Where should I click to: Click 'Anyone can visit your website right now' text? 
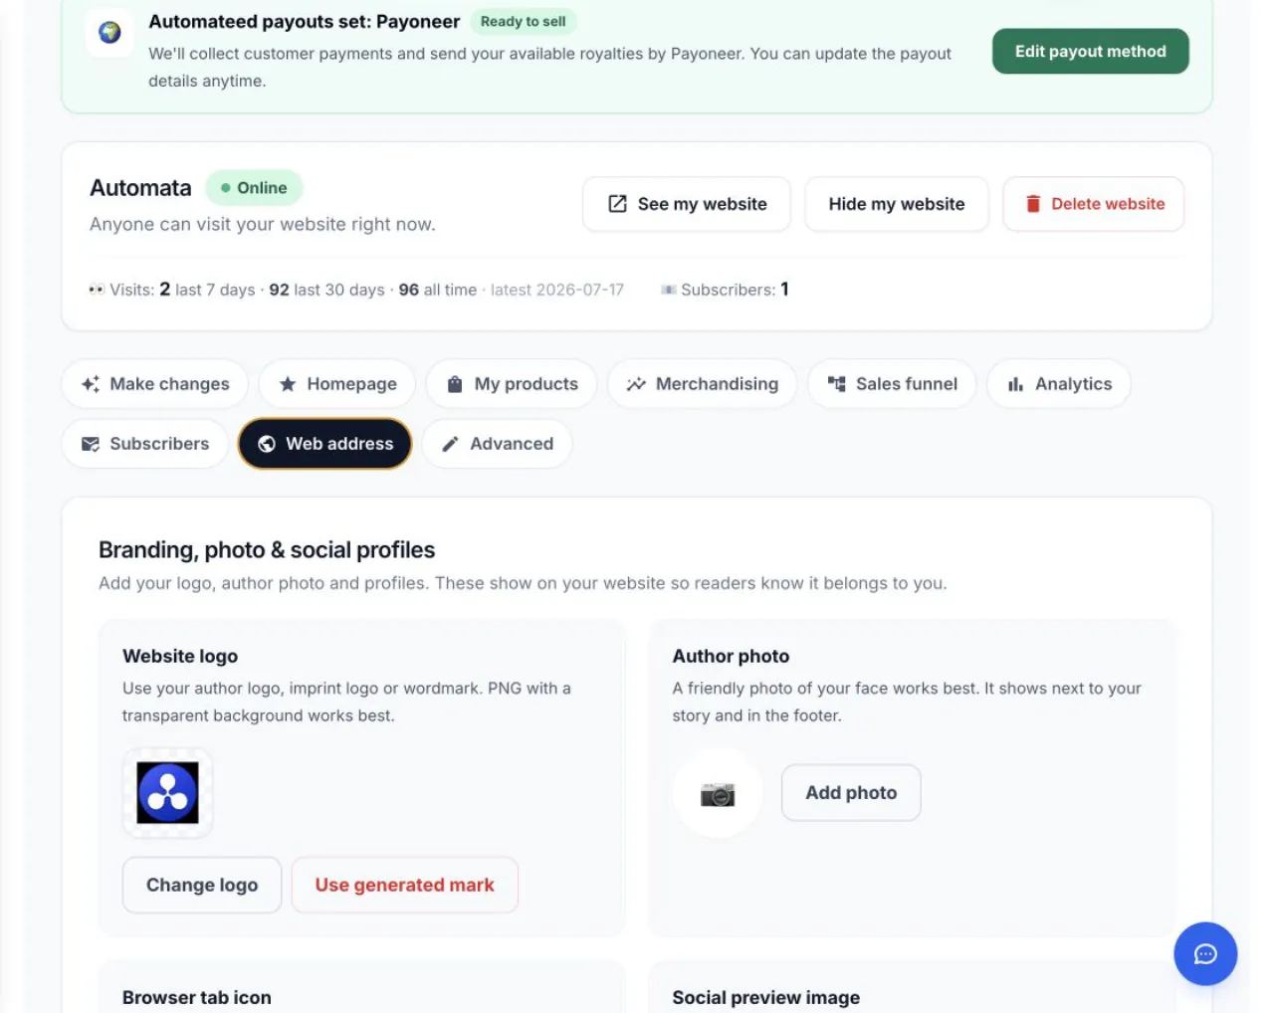click(263, 225)
